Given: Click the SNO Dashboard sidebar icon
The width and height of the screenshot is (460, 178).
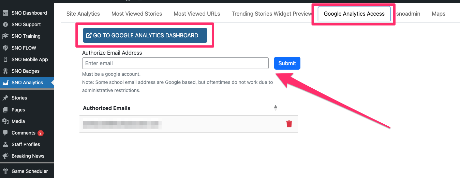Looking at the screenshot, I should click(5, 13).
